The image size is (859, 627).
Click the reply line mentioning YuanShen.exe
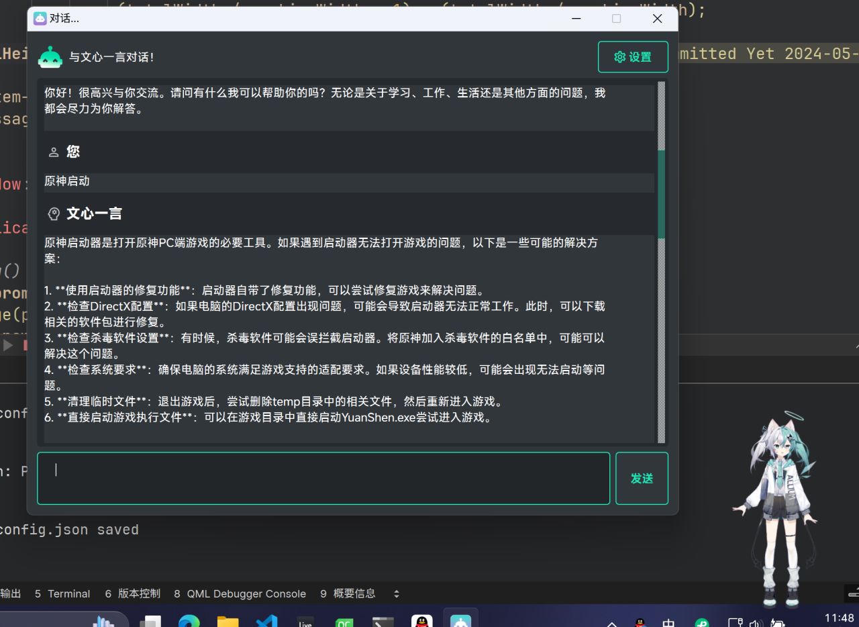pyautogui.click(x=268, y=418)
